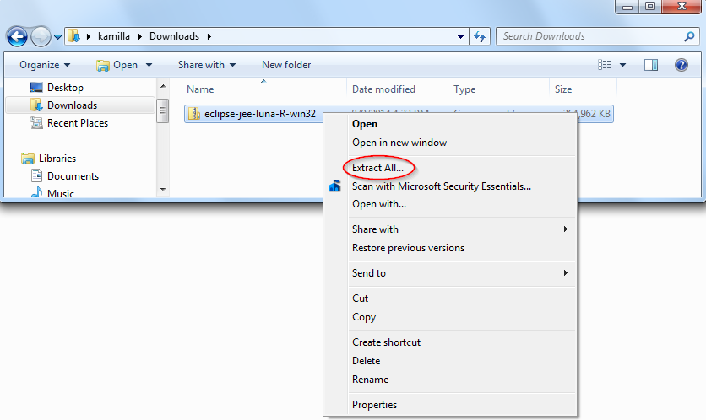This screenshot has width=706, height=420.
Task: Click the Forward navigation arrow button
Action: tap(41, 36)
